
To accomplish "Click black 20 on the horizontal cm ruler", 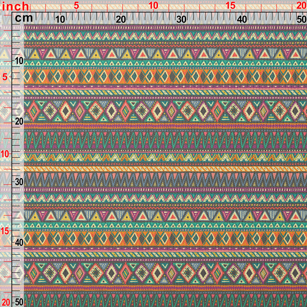I will coord(121,19).
